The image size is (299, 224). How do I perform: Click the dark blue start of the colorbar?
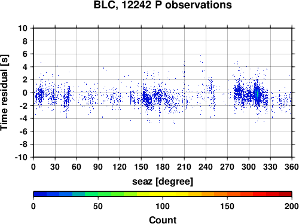(40, 194)
